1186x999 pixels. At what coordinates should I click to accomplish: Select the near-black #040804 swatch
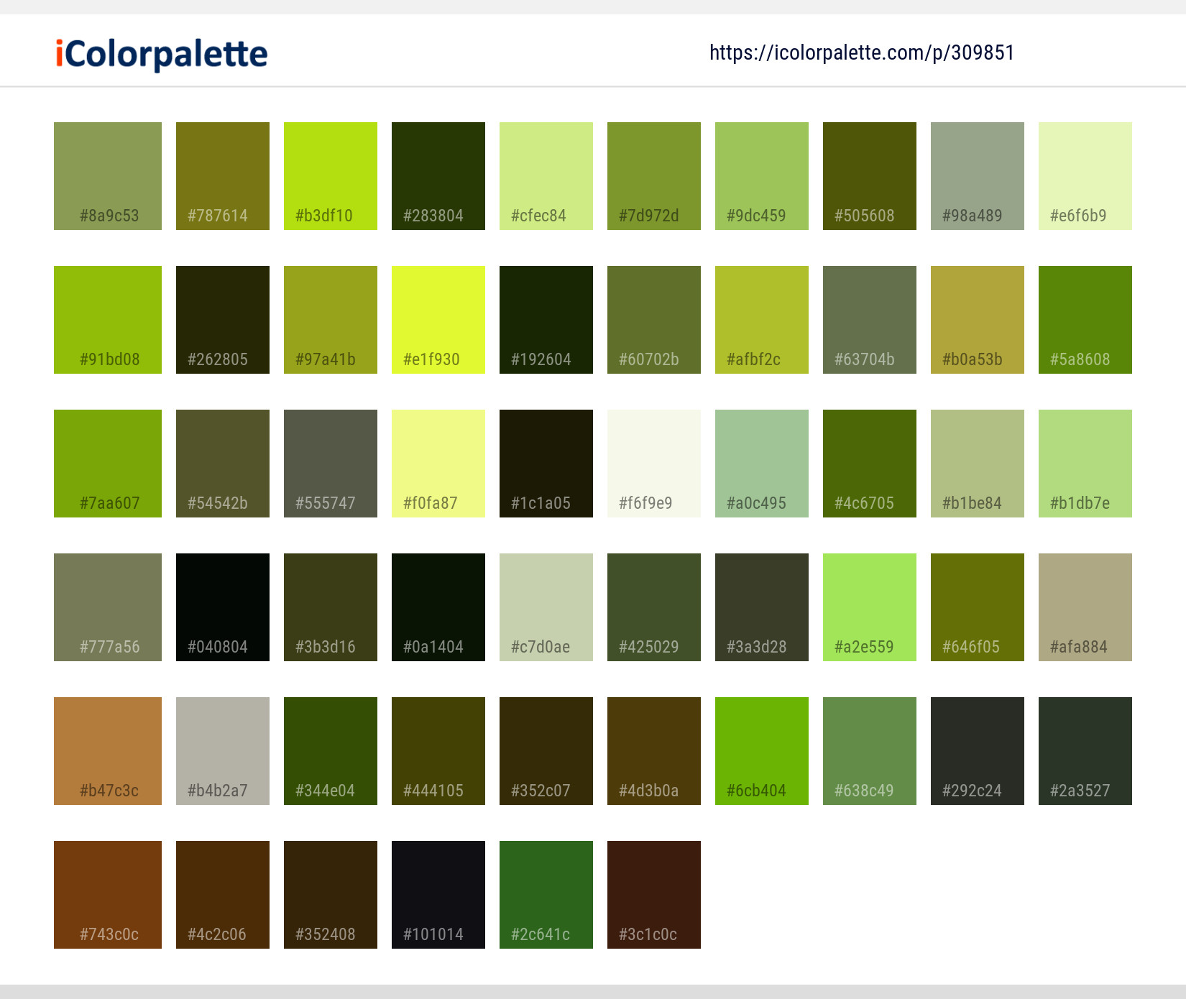pos(223,607)
